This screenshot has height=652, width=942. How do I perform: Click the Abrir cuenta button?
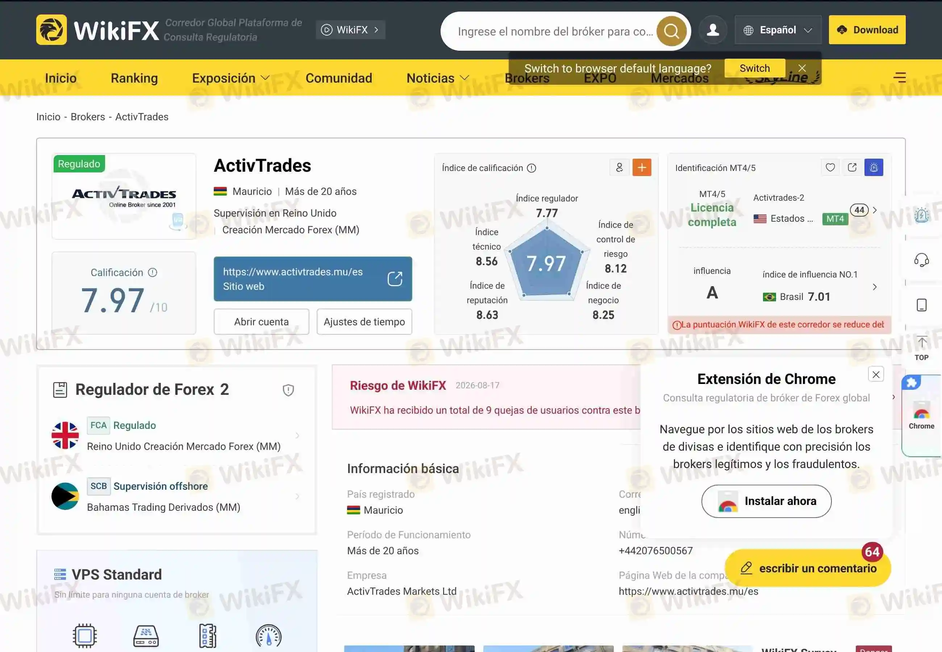point(262,322)
